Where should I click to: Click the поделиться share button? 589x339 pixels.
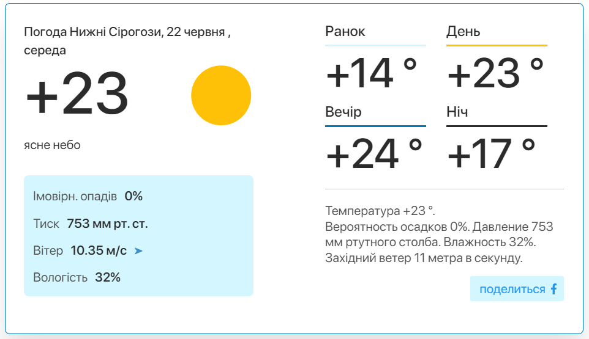[517, 289]
